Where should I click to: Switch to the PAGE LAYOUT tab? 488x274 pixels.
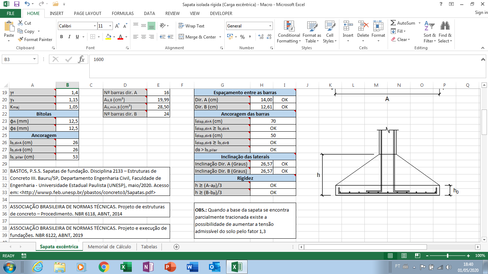tap(88, 14)
